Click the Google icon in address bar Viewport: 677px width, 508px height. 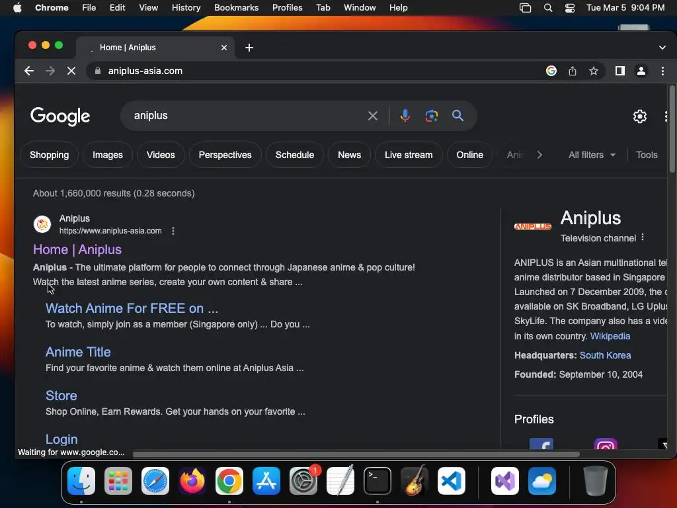pyautogui.click(x=551, y=71)
